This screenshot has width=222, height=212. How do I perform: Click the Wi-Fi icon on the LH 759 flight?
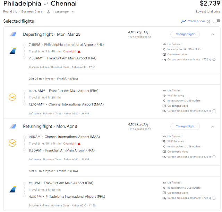164,141
